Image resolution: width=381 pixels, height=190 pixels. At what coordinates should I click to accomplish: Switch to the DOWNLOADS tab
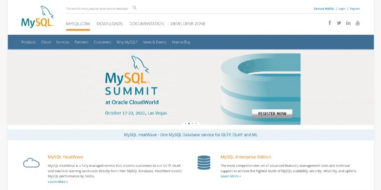point(110,24)
